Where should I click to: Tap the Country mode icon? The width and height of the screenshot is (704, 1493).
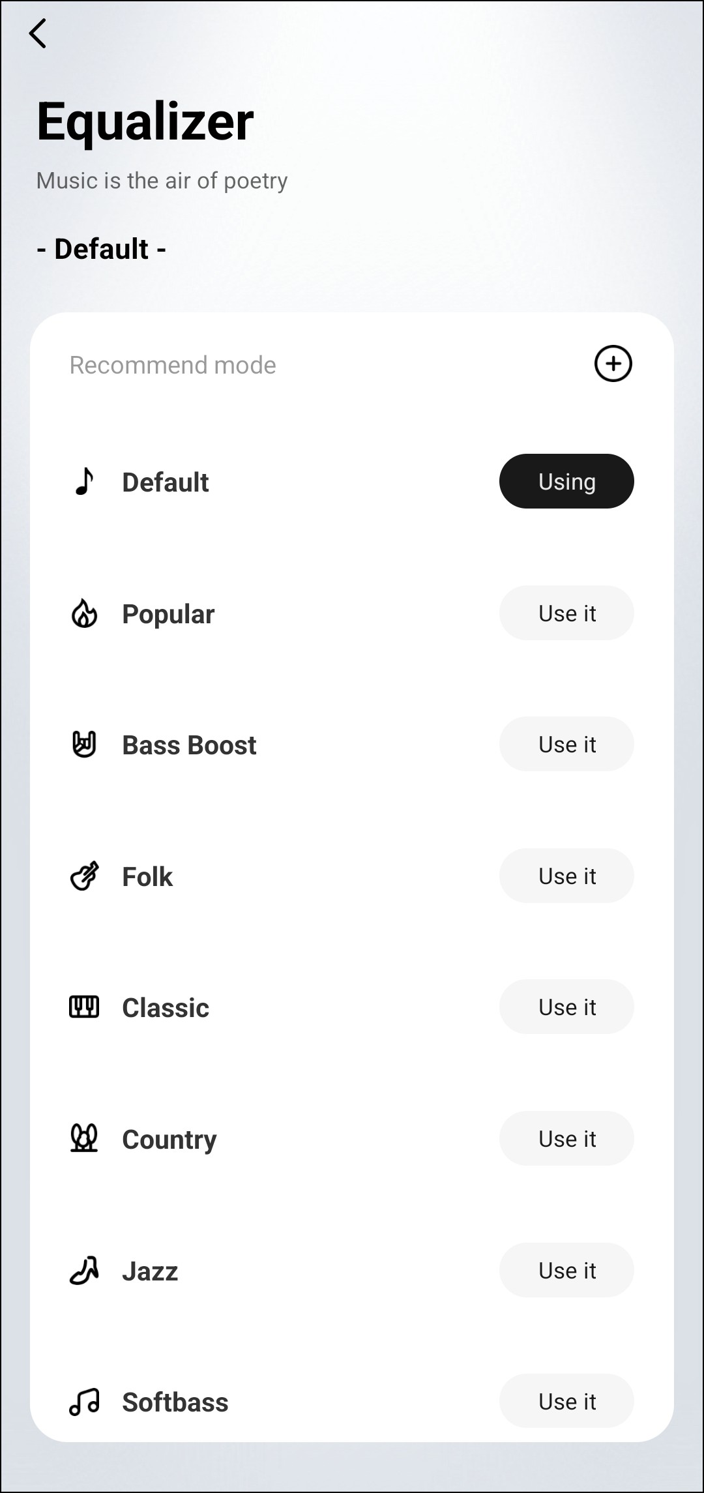[x=84, y=1138]
